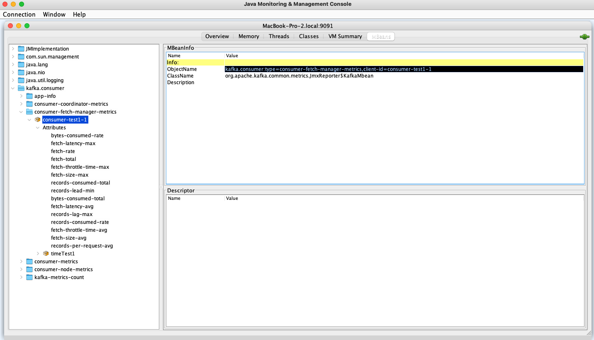Switch to the Memory tab
Viewport: 594px width, 340px height.
point(248,36)
